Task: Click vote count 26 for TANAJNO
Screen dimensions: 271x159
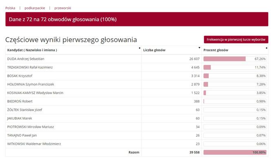Action: 198,135
